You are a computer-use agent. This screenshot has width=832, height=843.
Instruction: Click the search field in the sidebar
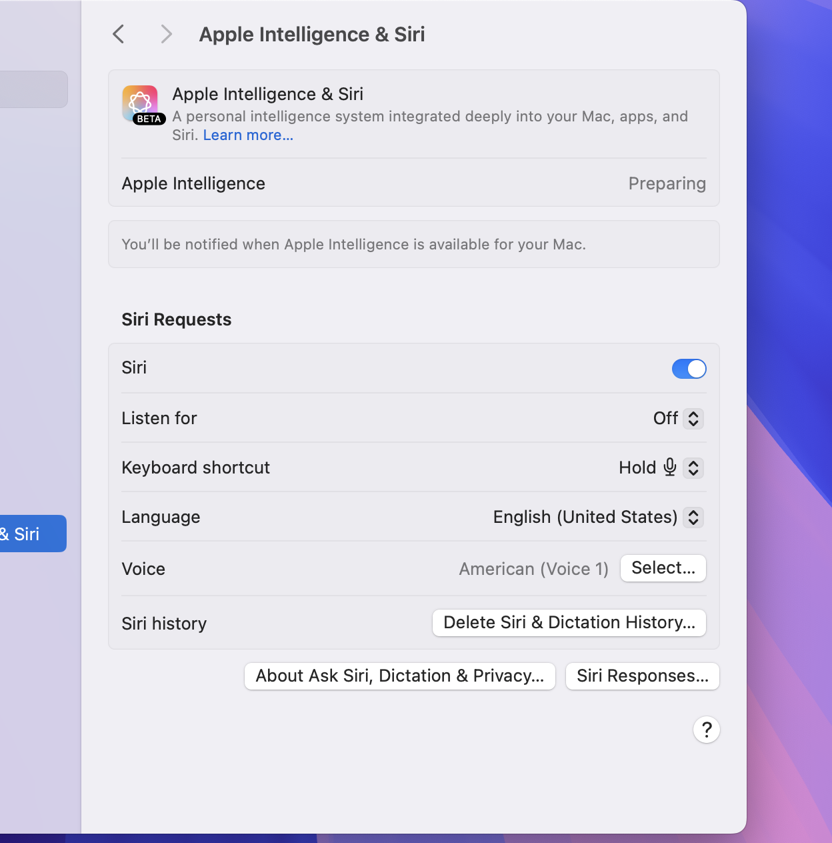[x=33, y=89]
